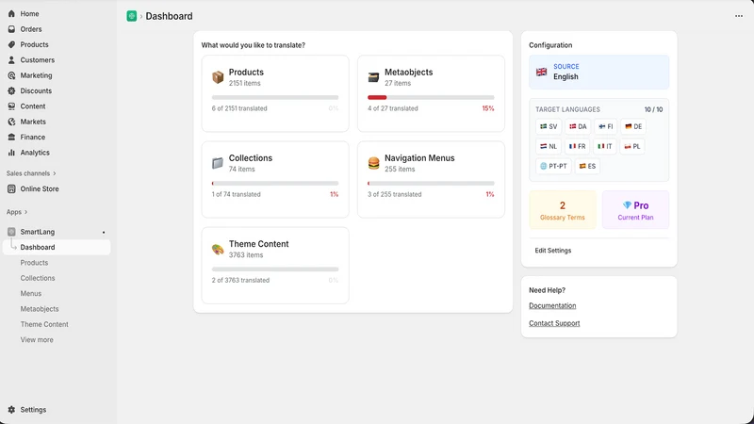The width and height of the screenshot is (754, 424).
Task: Open the Products translation card
Action: click(x=275, y=93)
